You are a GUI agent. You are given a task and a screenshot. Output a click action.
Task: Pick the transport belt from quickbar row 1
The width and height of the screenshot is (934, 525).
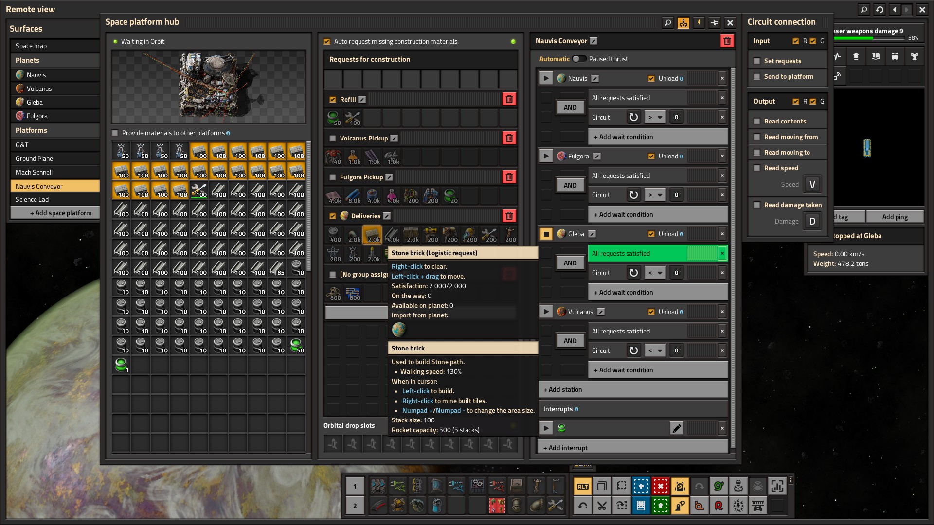pyautogui.click(x=378, y=486)
